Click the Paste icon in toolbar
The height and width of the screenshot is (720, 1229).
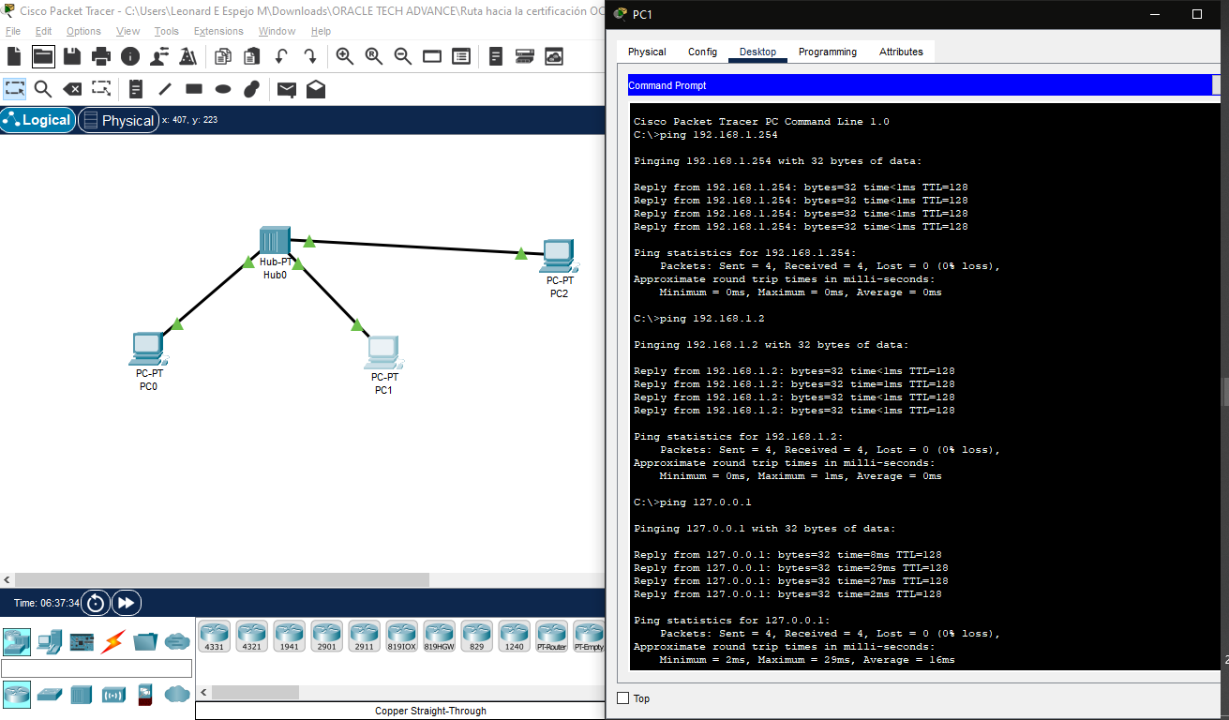(x=252, y=56)
